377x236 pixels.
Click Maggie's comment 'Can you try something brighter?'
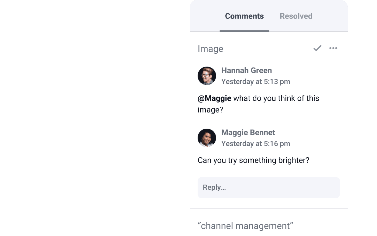click(254, 160)
